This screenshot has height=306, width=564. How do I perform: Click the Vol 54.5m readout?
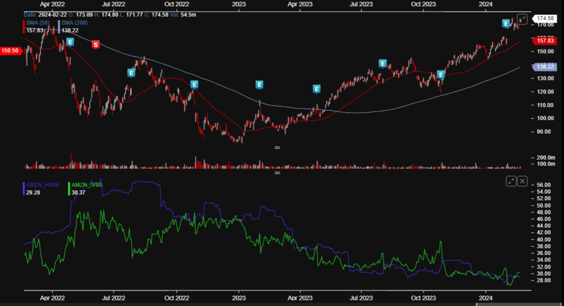[183, 15]
